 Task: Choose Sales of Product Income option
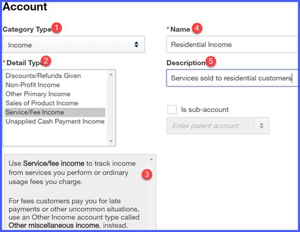click(x=42, y=103)
